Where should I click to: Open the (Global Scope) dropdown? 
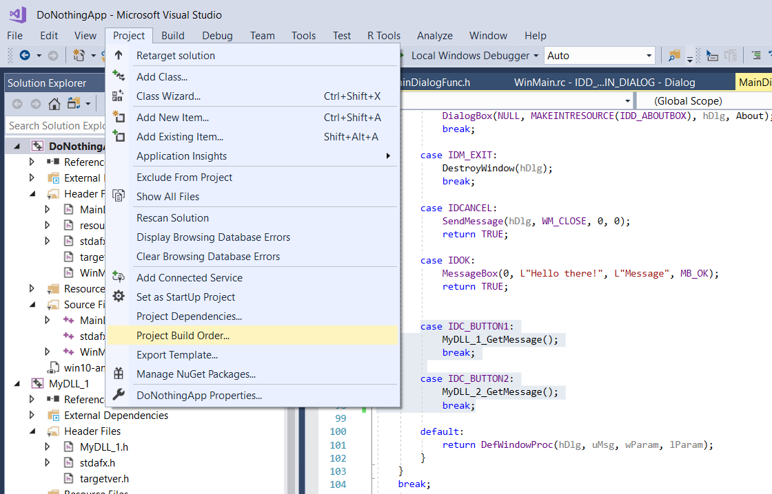(704, 100)
